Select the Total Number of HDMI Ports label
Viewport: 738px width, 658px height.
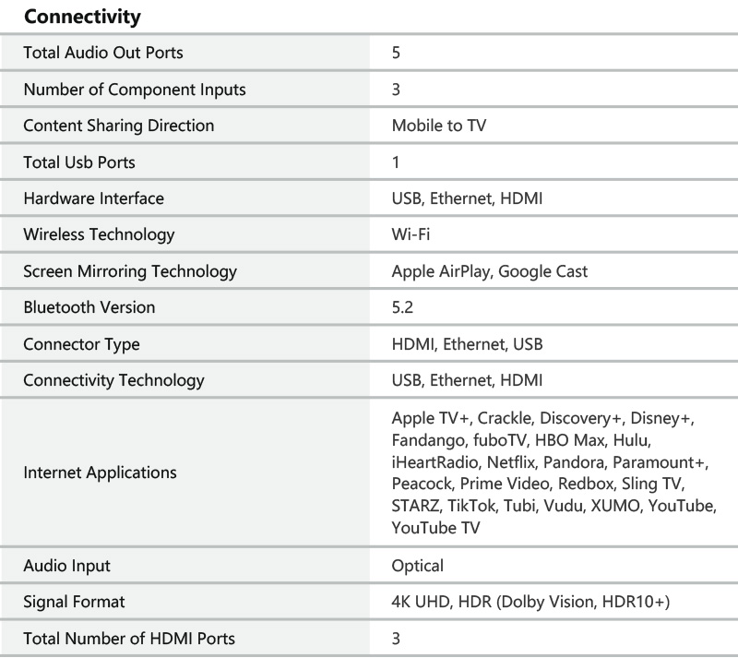(129, 639)
